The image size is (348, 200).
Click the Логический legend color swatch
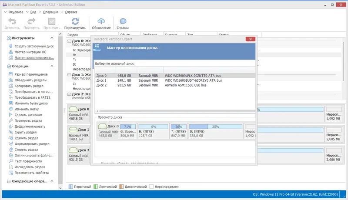pyautogui.click(x=96, y=187)
